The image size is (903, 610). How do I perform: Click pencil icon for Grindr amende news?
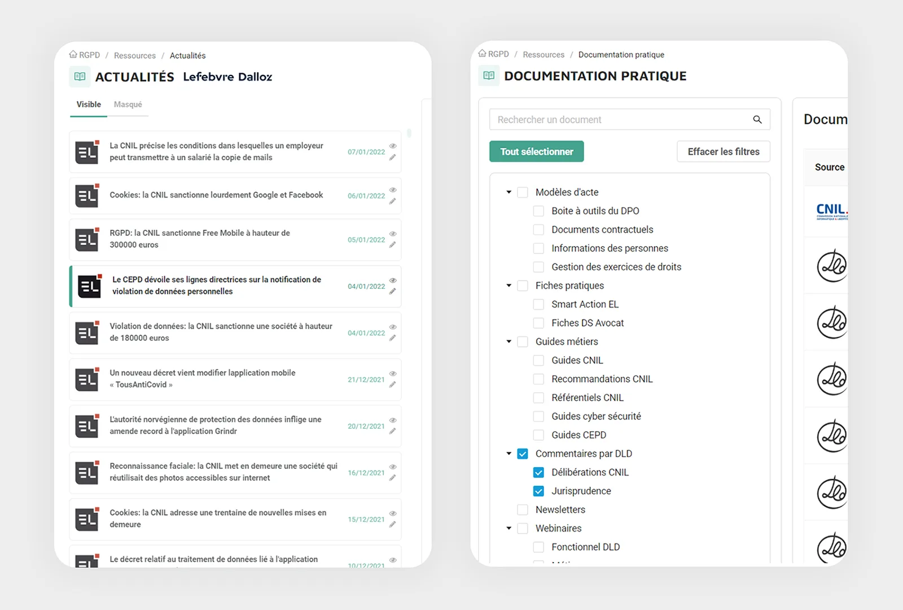click(392, 432)
